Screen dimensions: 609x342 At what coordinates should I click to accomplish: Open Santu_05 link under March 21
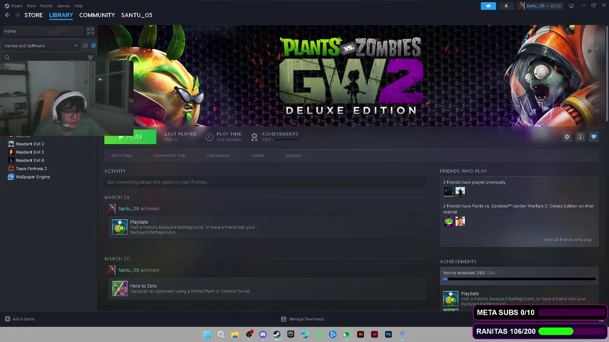click(x=128, y=209)
